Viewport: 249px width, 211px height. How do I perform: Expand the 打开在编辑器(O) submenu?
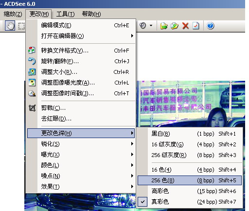click(x=81, y=36)
